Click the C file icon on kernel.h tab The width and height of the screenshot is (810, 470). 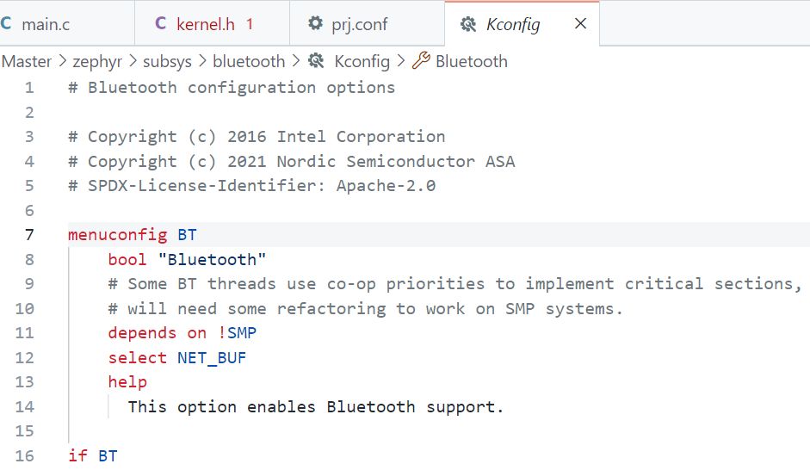click(161, 23)
